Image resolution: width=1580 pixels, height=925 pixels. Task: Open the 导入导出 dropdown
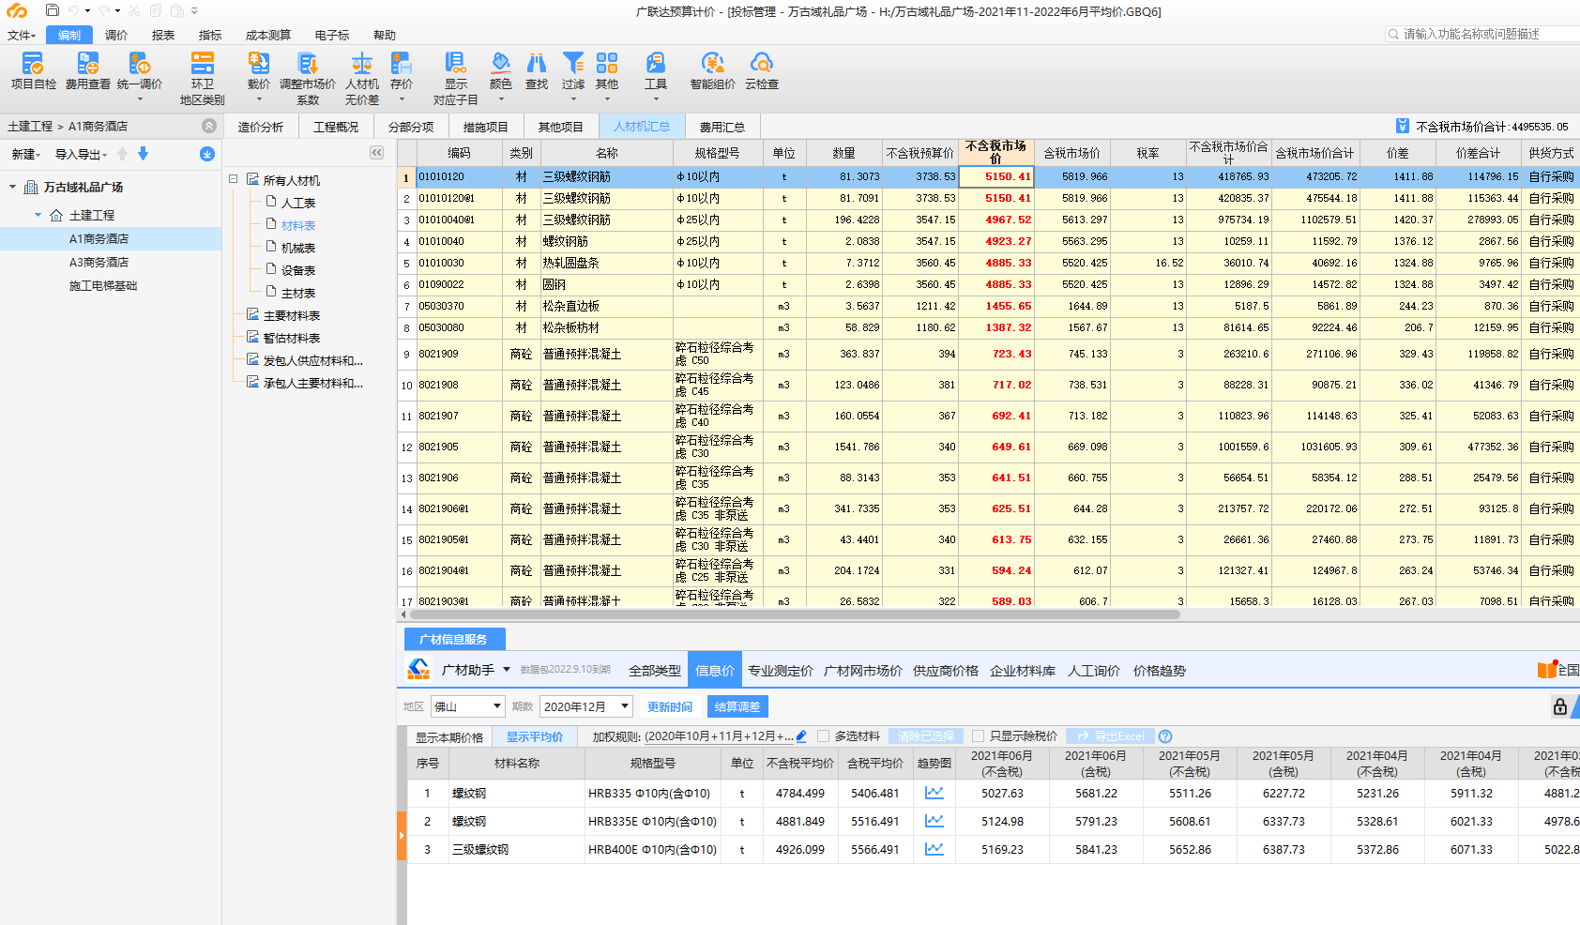click(x=81, y=154)
